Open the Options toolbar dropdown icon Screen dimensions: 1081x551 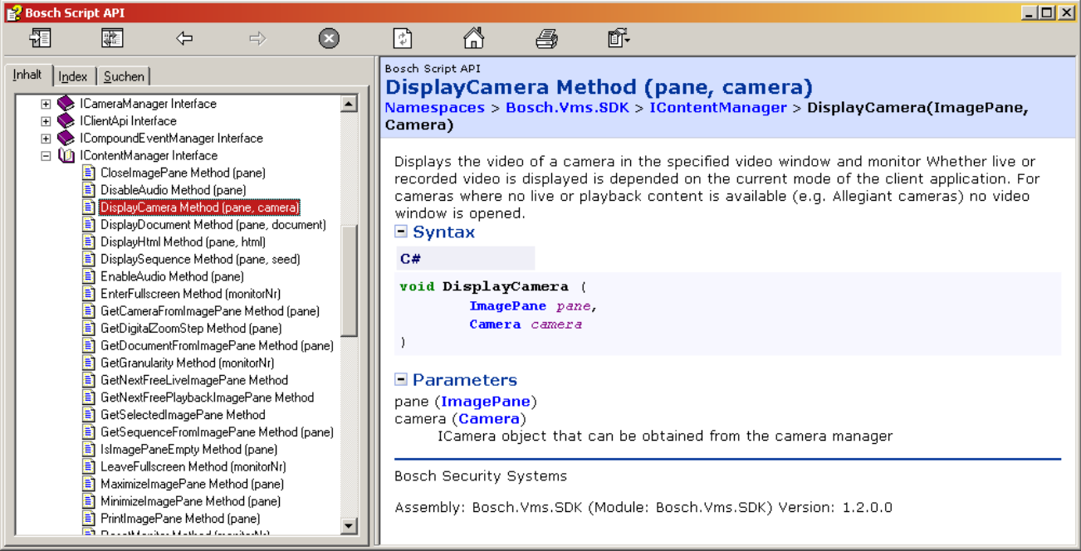click(x=619, y=38)
